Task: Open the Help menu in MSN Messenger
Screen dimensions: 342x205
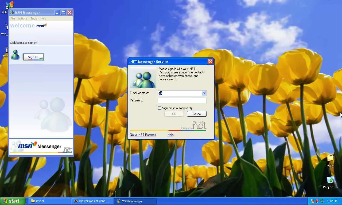Action: click(43, 18)
